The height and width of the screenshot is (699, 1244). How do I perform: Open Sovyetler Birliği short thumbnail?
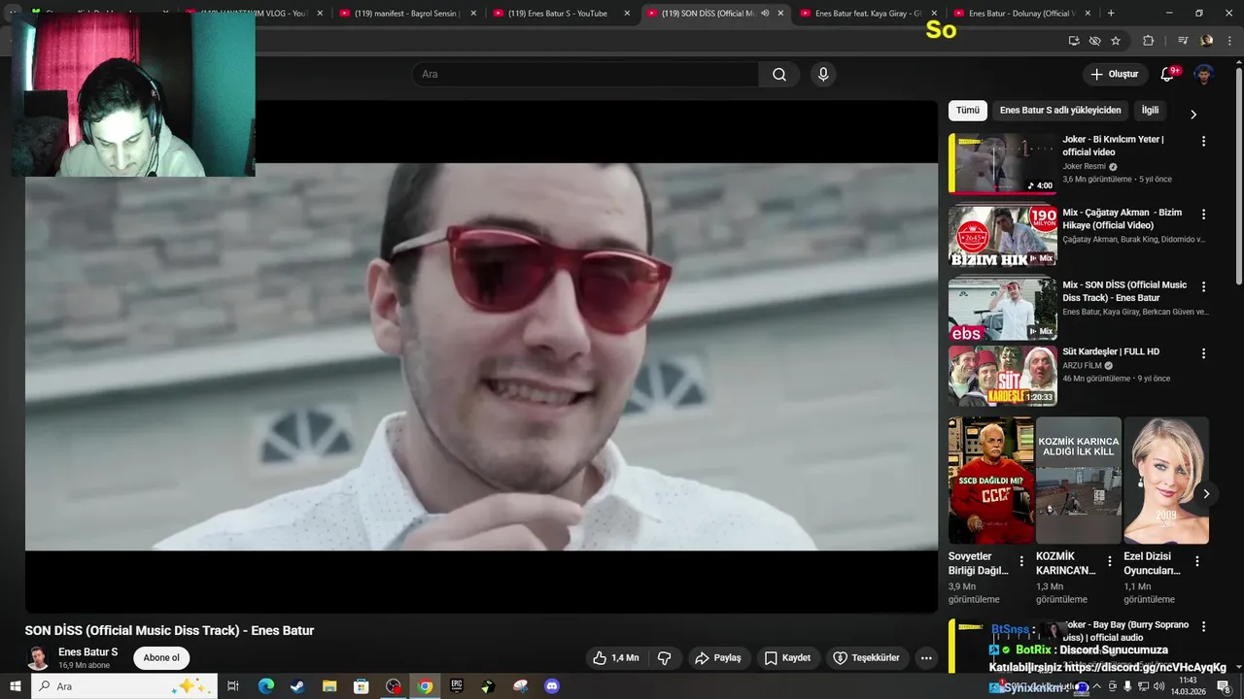point(990,481)
